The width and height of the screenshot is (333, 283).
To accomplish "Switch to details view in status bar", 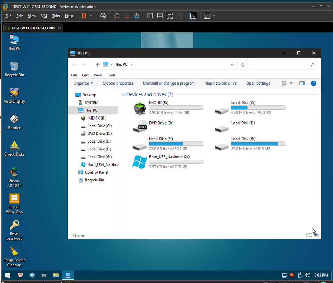I will click(309, 235).
